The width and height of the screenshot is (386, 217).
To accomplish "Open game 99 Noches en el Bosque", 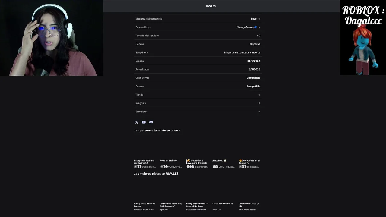I will point(249,162).
